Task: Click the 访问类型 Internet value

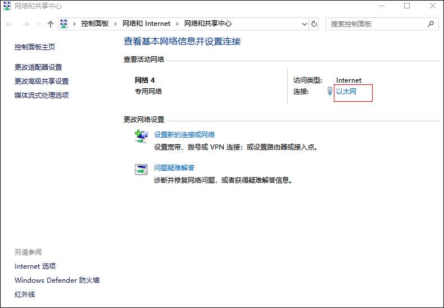Action: pyautogui.click(x=348, y=80)
